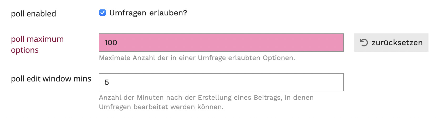Click the "Anzahl der Minuten" description line
This screenshot has width=439, height=118.
tap(206, 98)
